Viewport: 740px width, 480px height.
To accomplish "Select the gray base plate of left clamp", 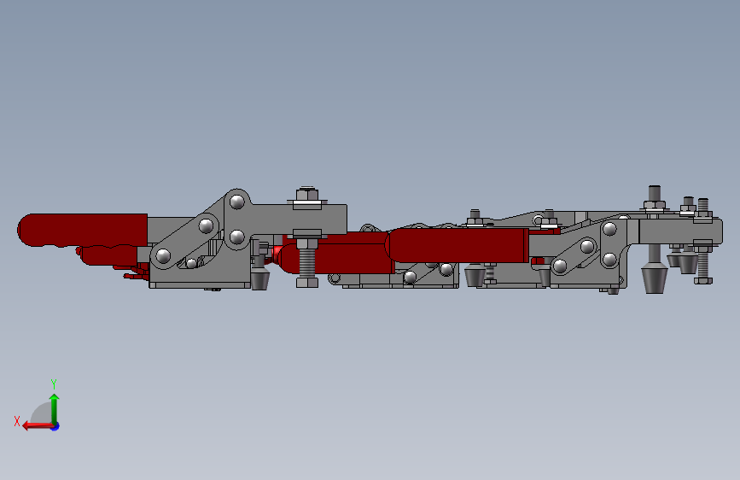I will coord(200,285).
